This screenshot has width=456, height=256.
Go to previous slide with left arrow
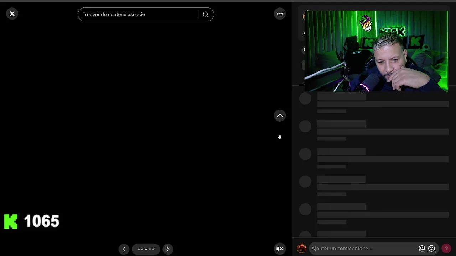tap(124, 249)
